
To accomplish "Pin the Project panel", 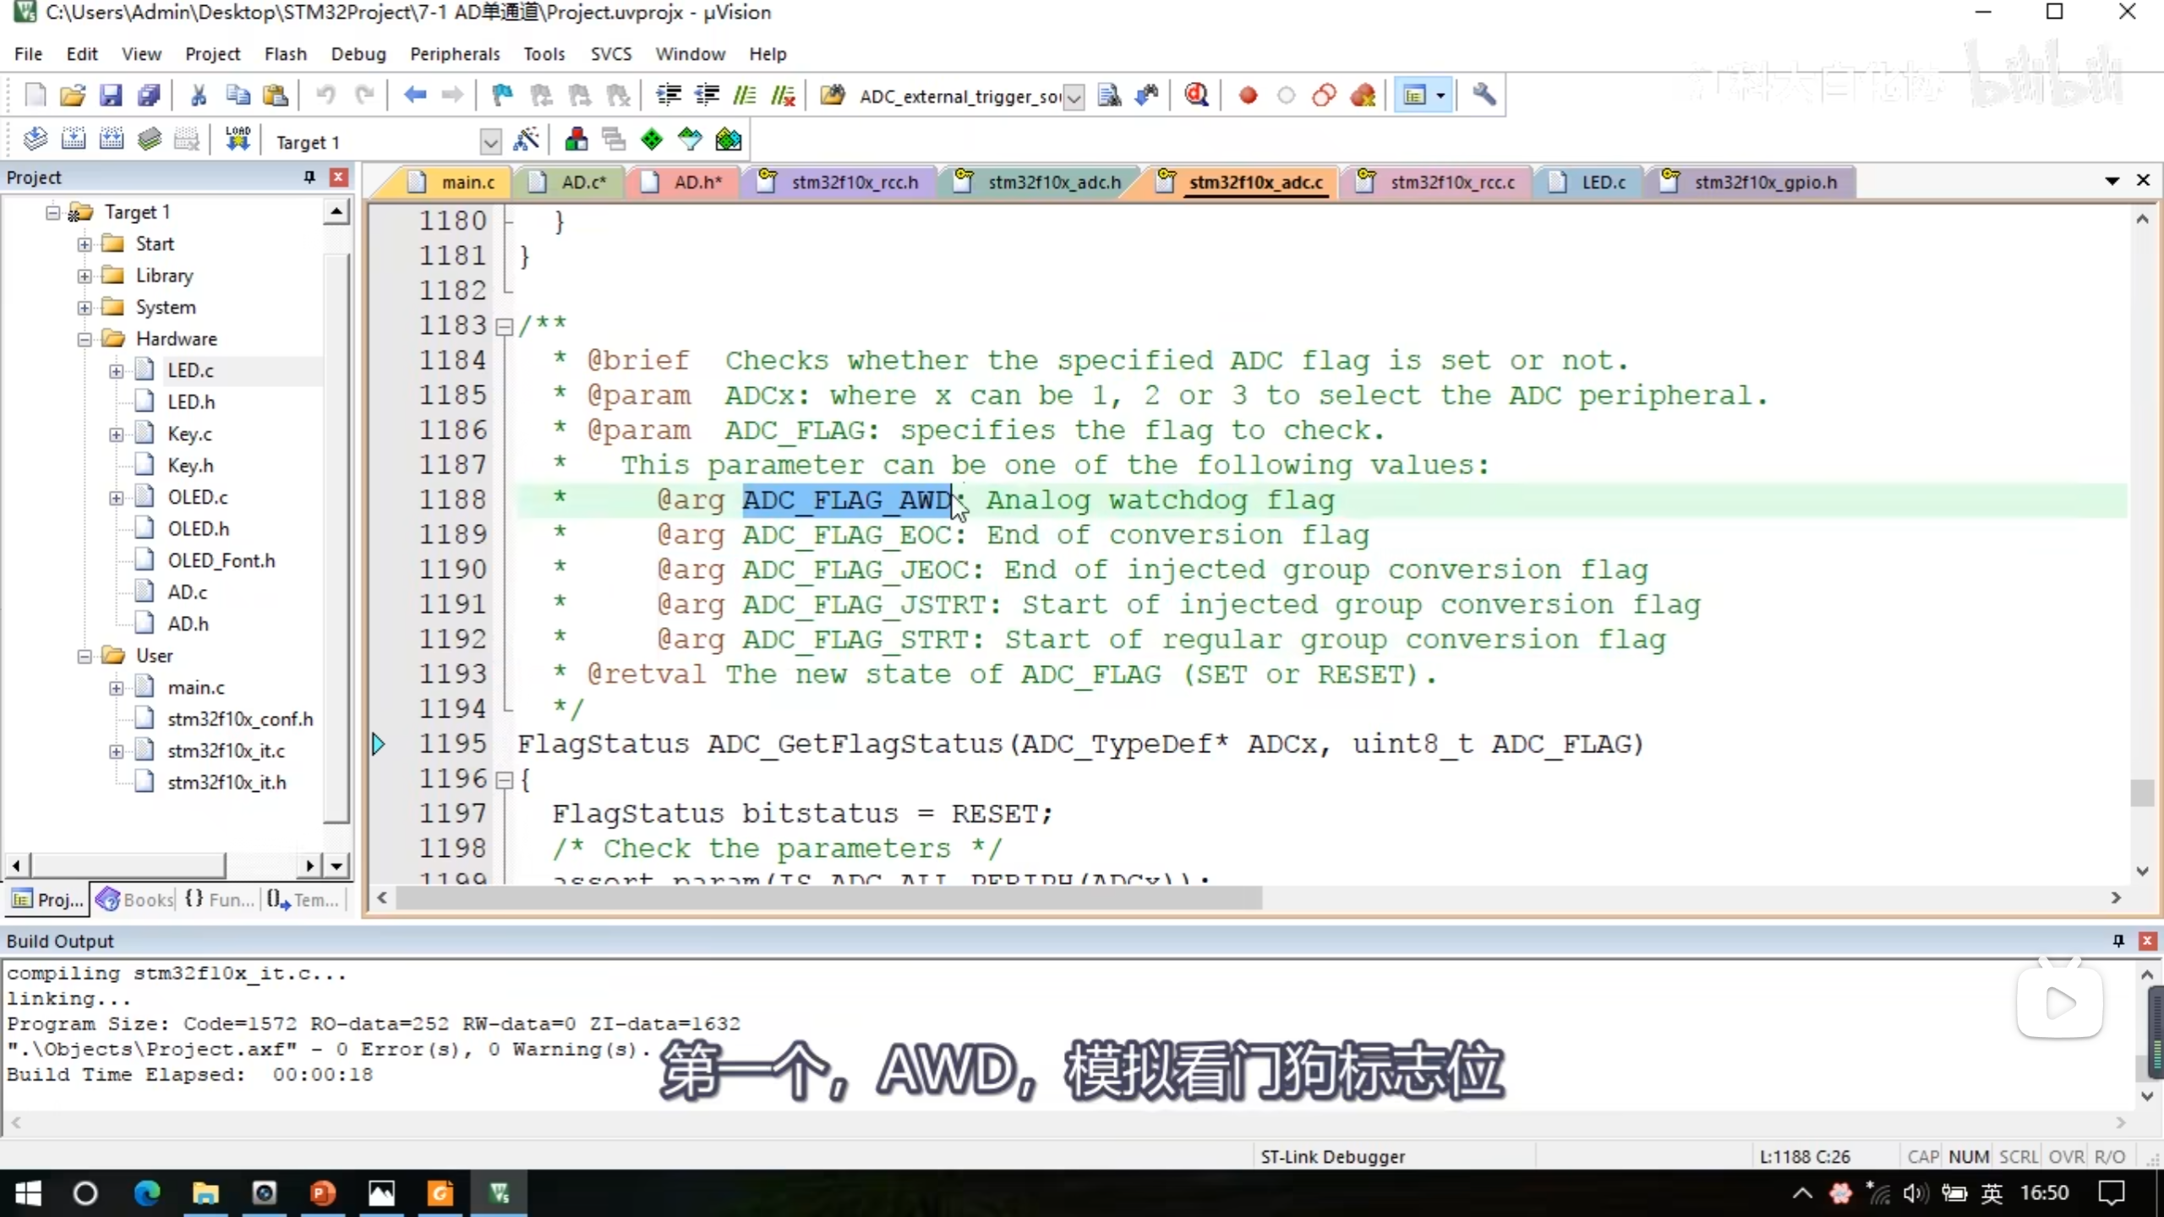I will tap(309, 177).
